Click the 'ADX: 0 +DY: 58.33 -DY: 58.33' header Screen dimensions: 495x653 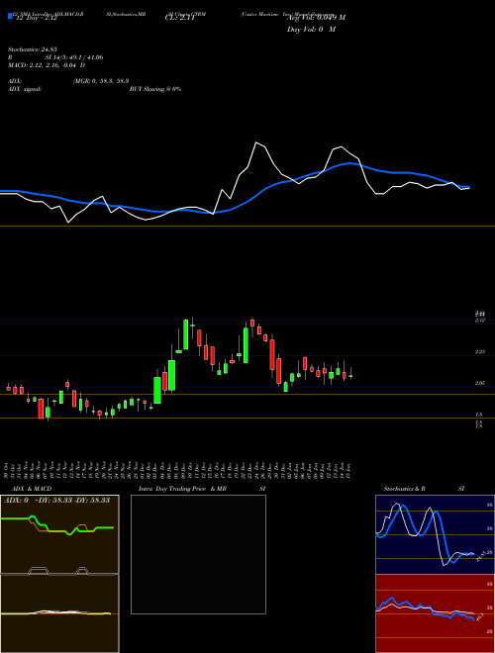tap(56, 500)
